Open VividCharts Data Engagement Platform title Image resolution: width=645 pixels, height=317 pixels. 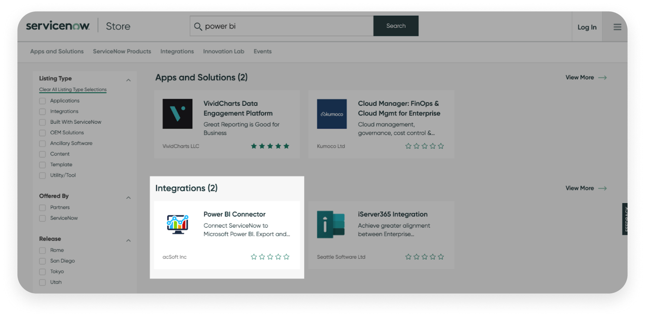238,108
